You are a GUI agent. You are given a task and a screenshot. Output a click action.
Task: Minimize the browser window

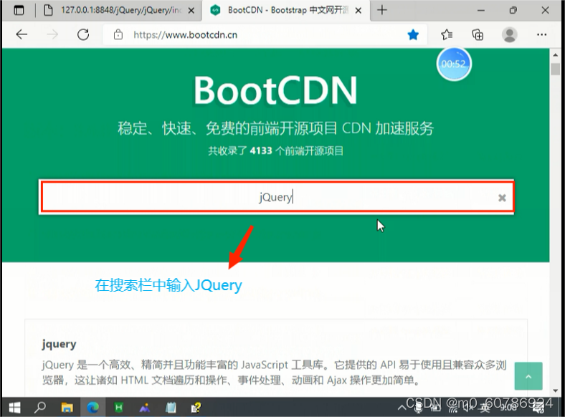pos(480,11)
